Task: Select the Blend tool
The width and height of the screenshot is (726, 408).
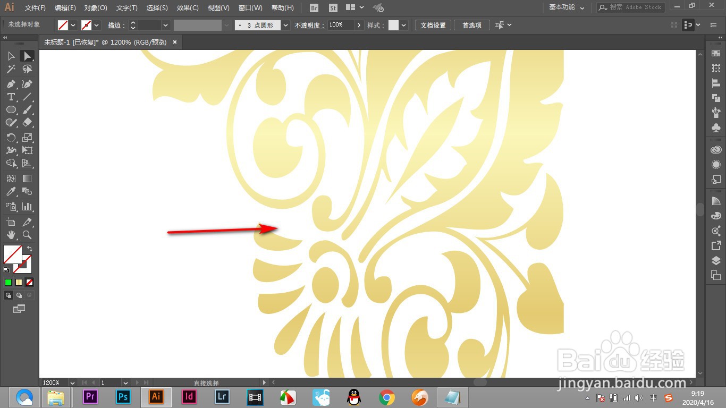Action: [x=27, y=191]
